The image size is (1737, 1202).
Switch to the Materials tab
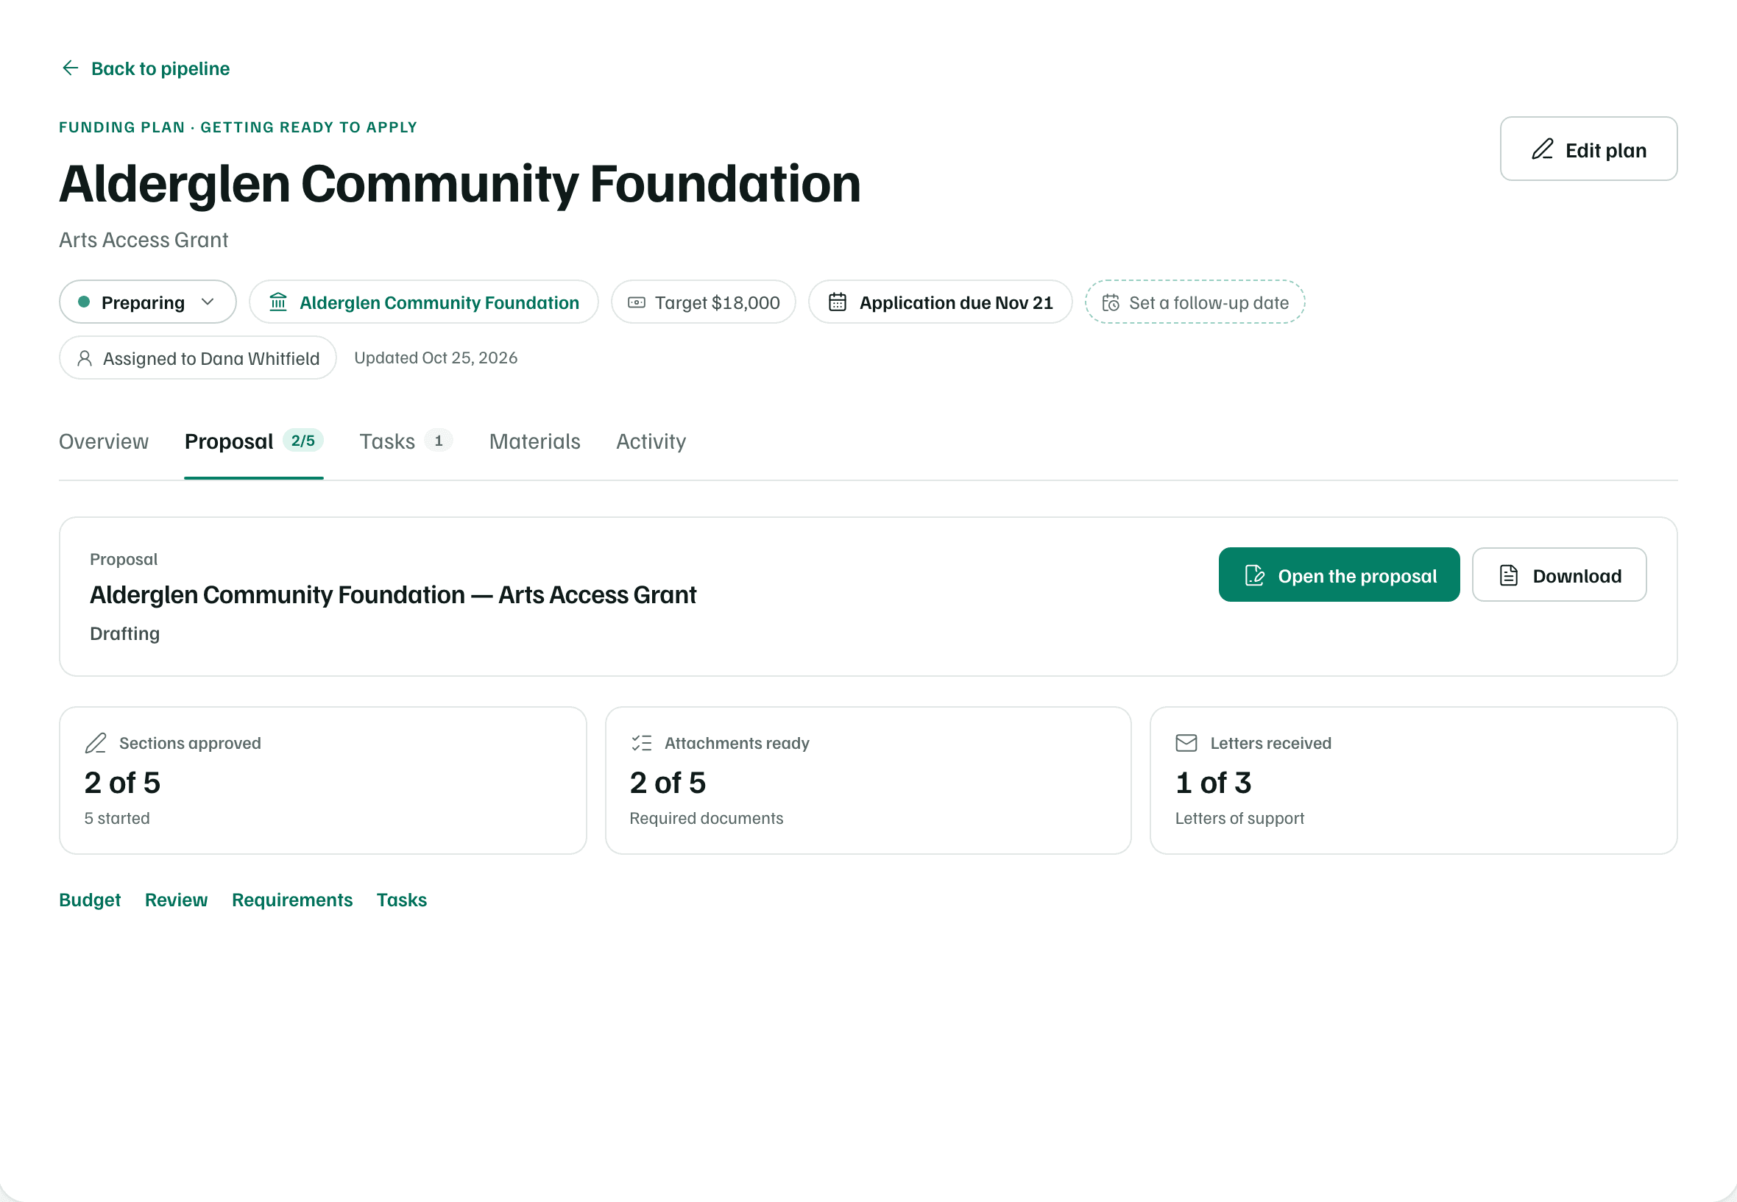[534, 441]
